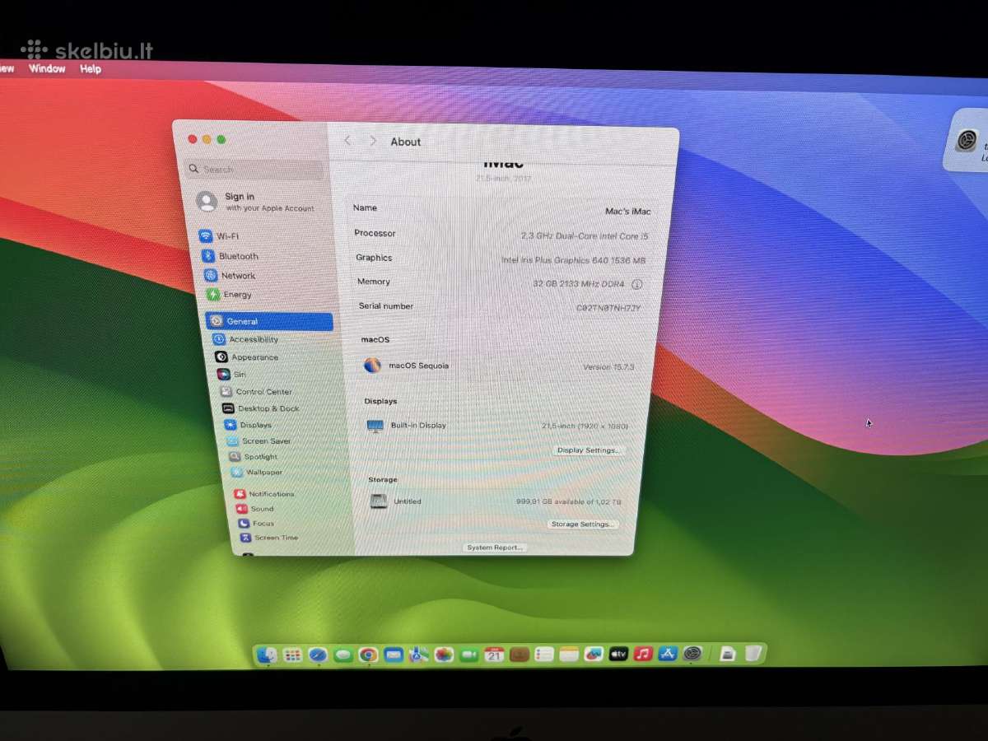
Task: Launch Apple TV from the Dock
Action: coord(618,654)
